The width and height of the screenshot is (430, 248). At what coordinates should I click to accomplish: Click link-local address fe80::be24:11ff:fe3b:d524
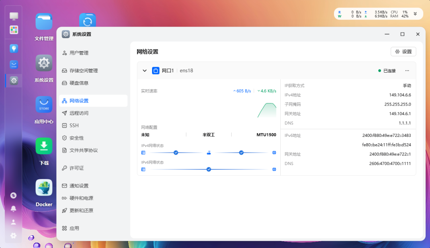click(386, 145)
